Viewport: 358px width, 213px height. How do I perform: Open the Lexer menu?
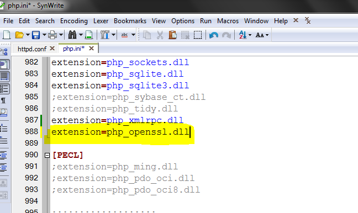[101, 21]
